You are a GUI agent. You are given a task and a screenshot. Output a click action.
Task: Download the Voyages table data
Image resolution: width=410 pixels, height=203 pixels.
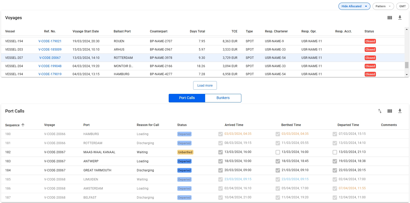tap(400, 18)
